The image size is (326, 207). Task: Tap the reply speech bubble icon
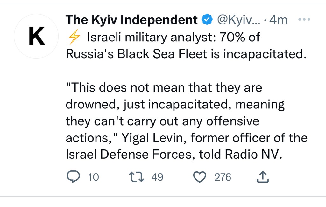pyautogui.click(x=73, y=177)
